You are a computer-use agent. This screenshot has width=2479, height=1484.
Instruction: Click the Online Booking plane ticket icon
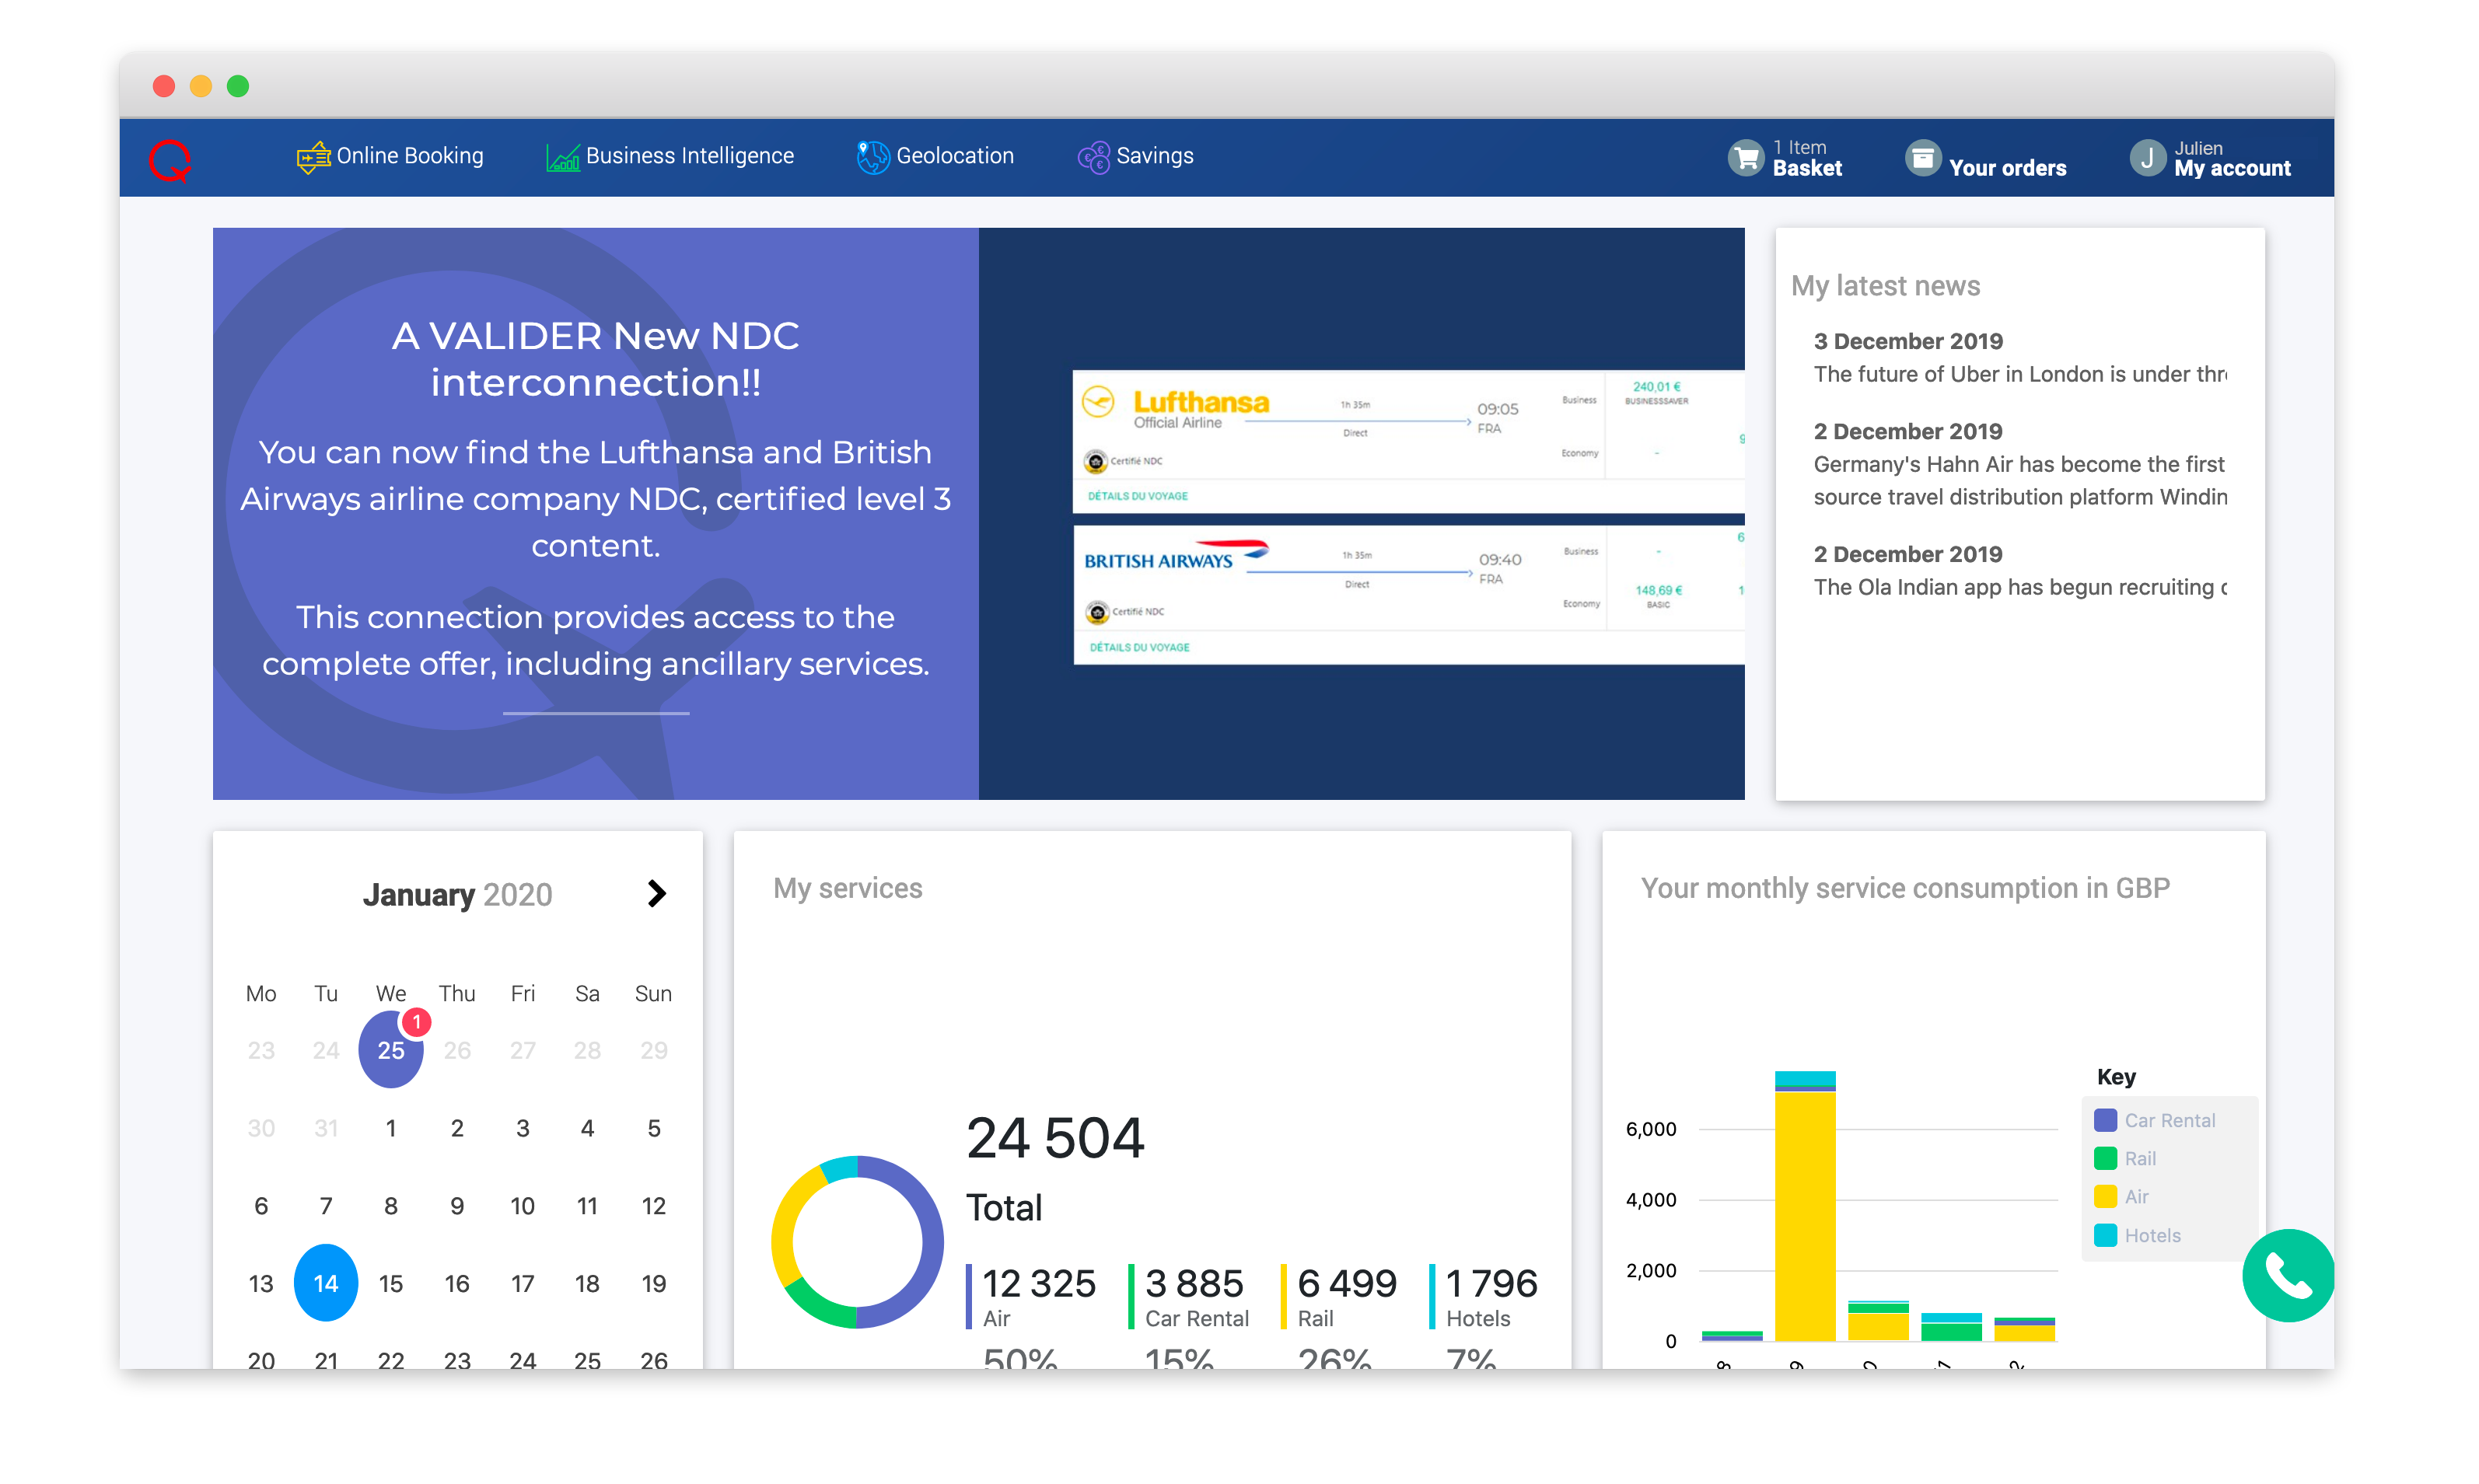pos(313,157)
